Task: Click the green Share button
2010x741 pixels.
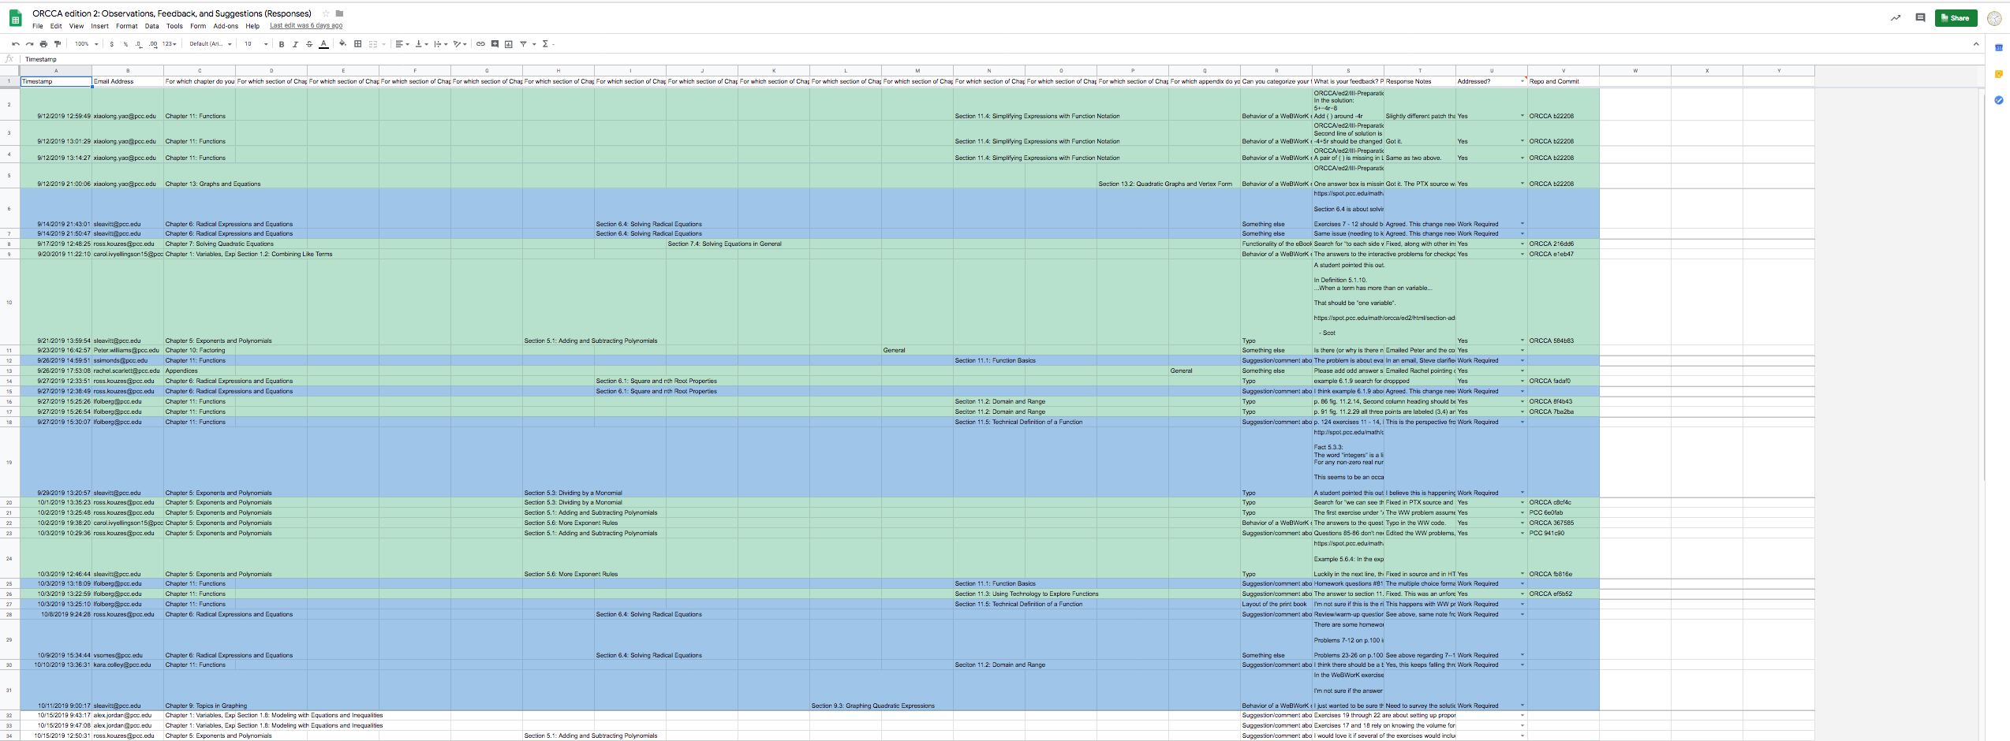Action: 1956,18
